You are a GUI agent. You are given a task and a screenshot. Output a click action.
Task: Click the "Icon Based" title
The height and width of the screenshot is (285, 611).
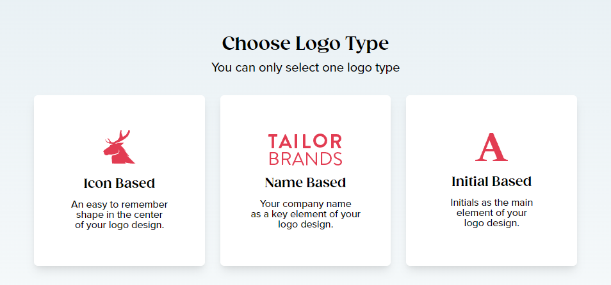tap(119, 183)
